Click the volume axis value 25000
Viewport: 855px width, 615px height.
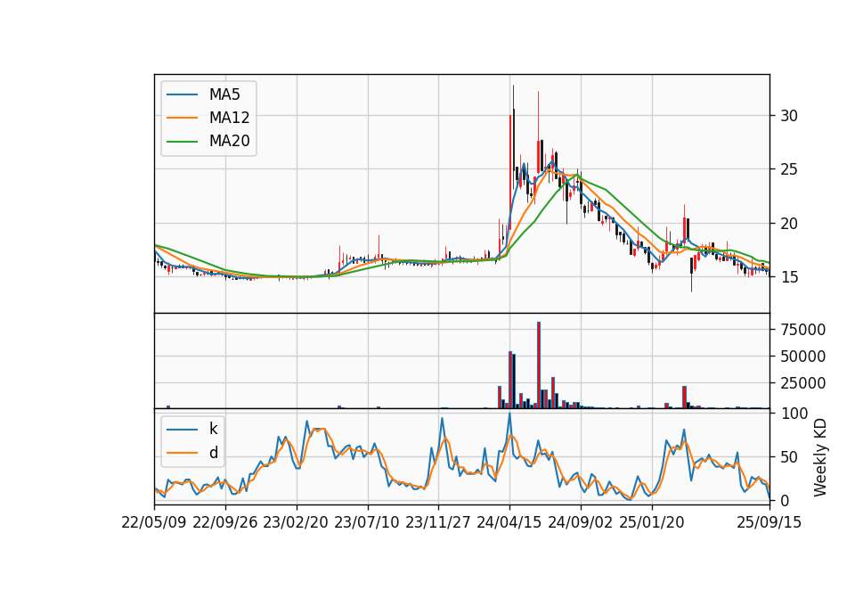(x=803, y=383)
